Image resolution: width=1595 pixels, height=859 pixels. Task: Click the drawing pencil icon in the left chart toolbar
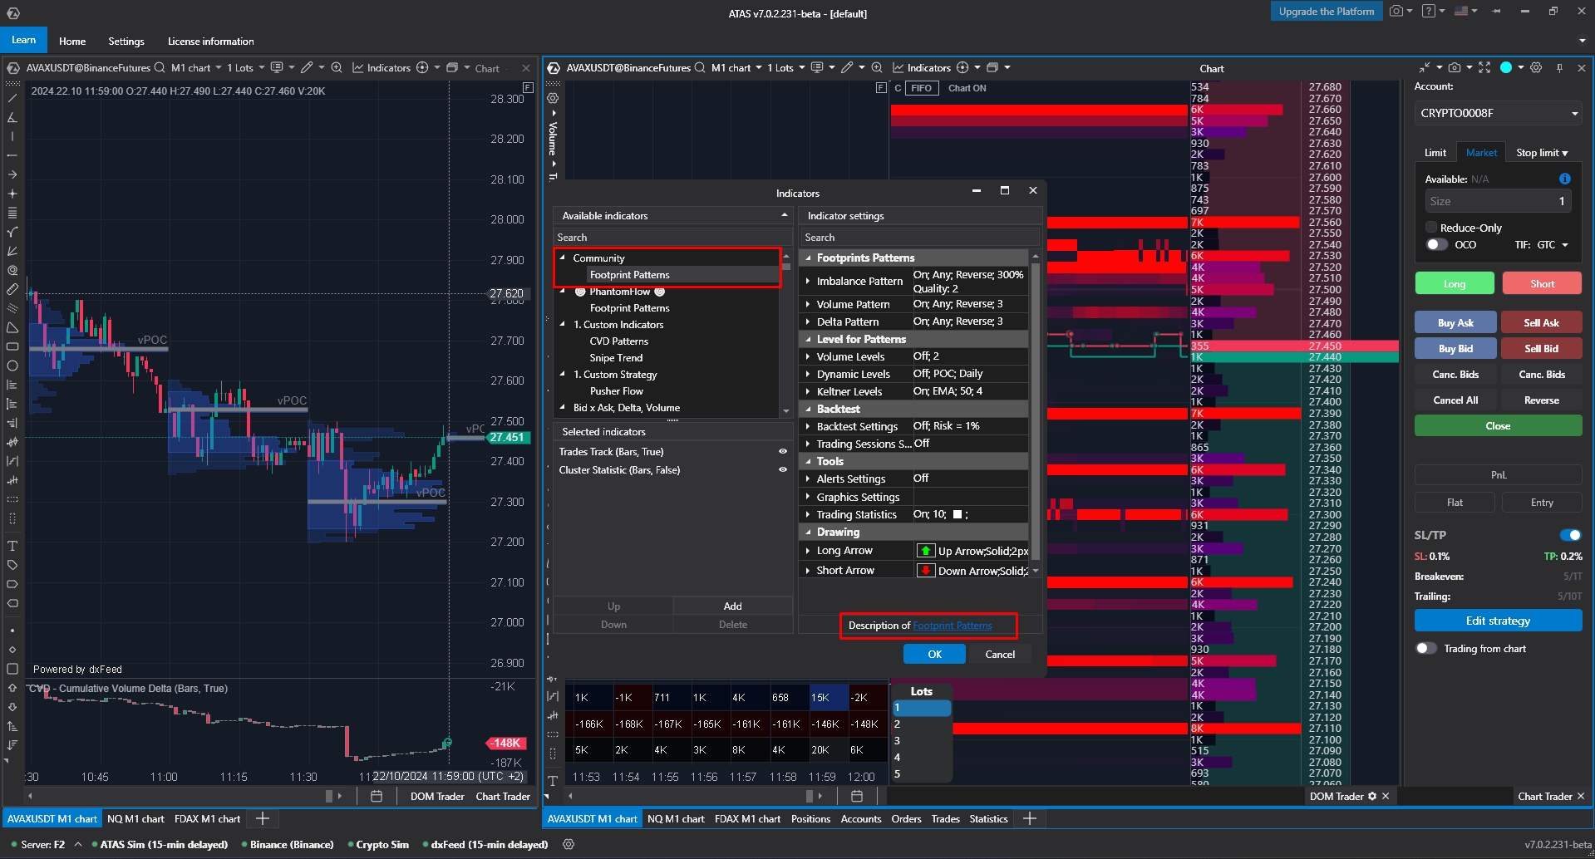307,68
